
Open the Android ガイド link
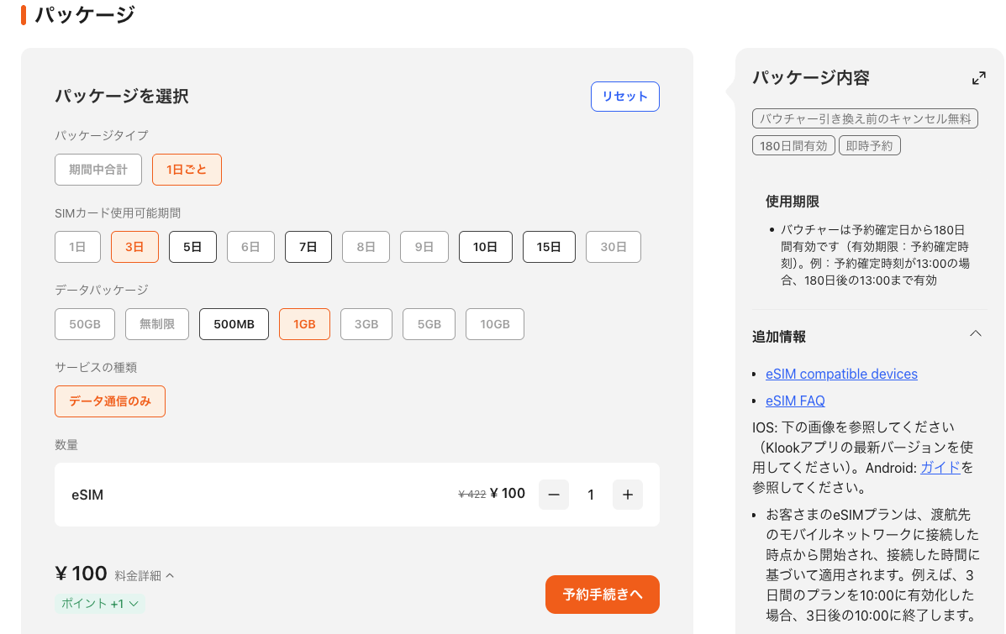940,467
